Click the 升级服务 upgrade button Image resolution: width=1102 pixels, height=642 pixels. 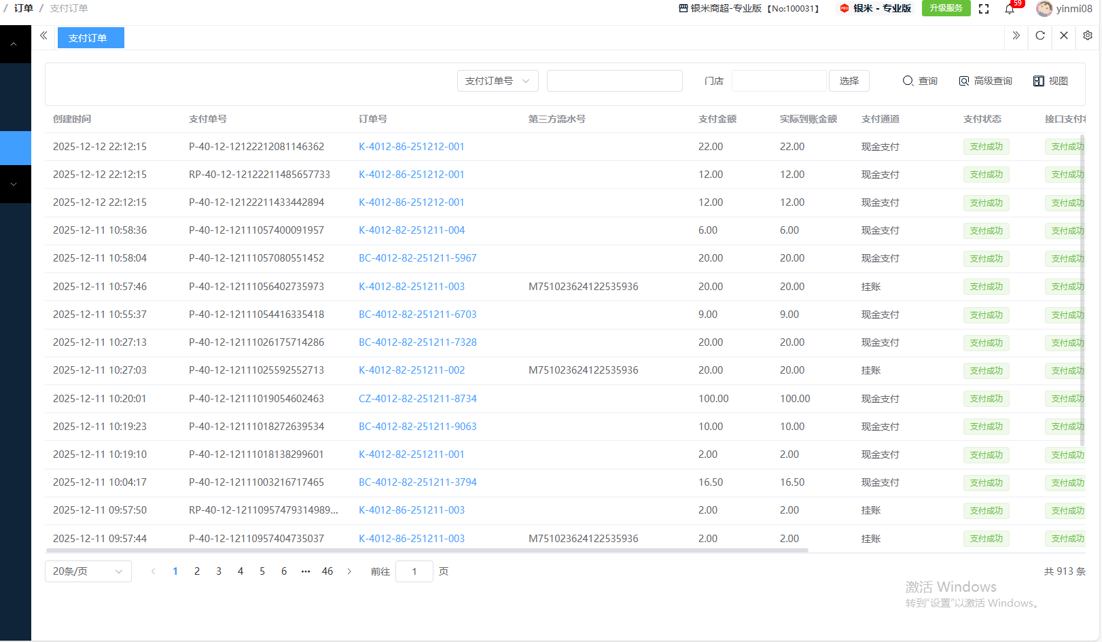point(946,8)
